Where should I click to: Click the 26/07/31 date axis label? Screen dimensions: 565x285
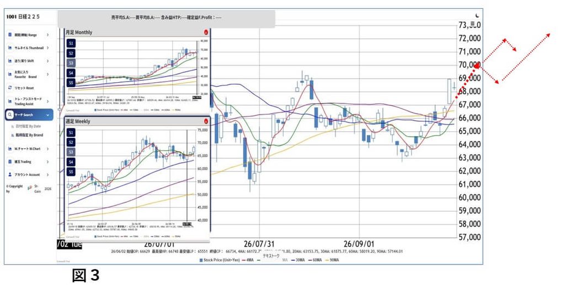(x=259, y=244)
